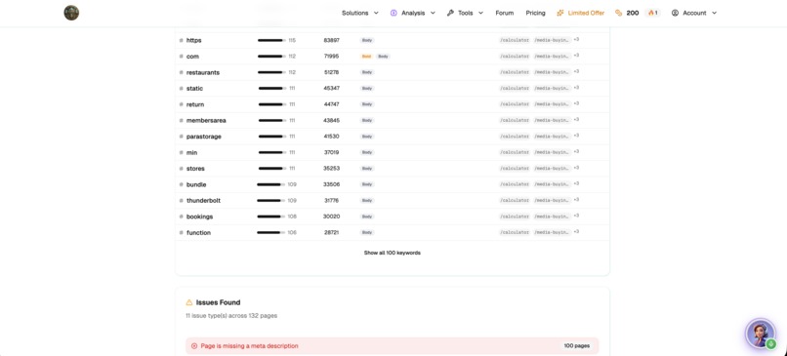The image size is (787, 356).
Task: Click the frequency bar for function
Action: [271, 233]
